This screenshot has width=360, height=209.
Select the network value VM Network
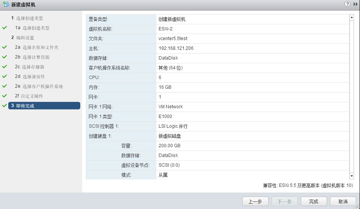[171, 107]
